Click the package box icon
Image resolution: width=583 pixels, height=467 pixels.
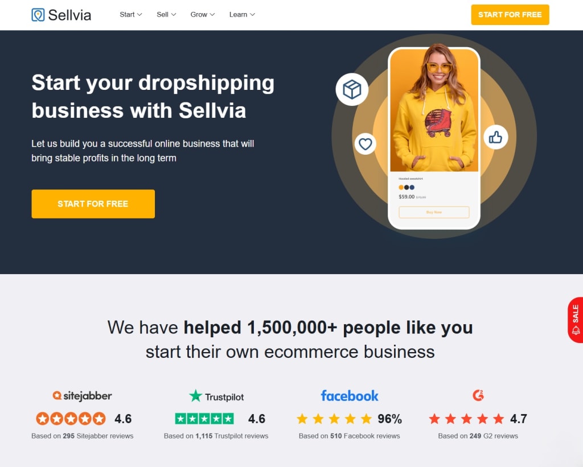click(352, 89)
